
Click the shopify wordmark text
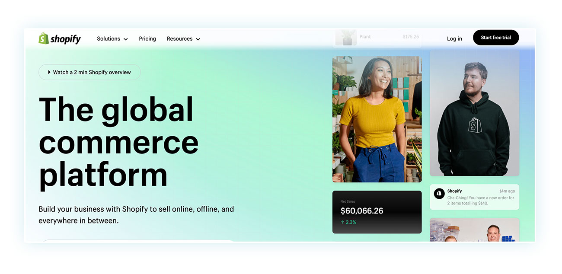(x=65, y=39)
